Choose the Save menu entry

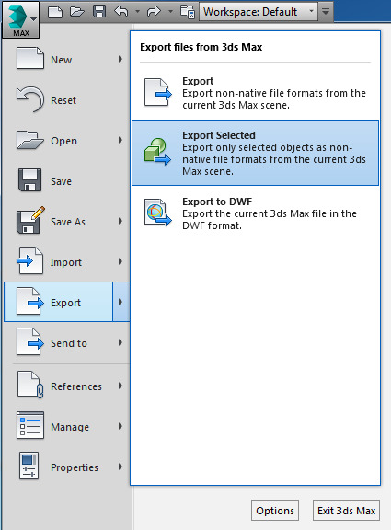pos(66,181)
